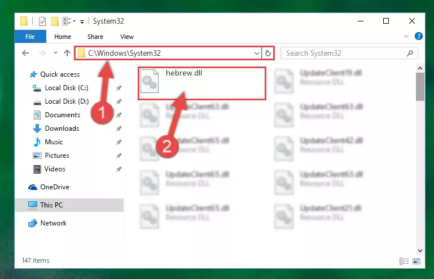Click the pin icon next to Local Disk (C:)
Viewport: 434px width, 279px height.
coord(119,88)
